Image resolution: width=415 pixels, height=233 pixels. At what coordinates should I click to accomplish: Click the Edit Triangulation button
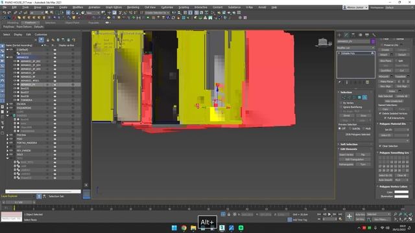pos(355,160)
